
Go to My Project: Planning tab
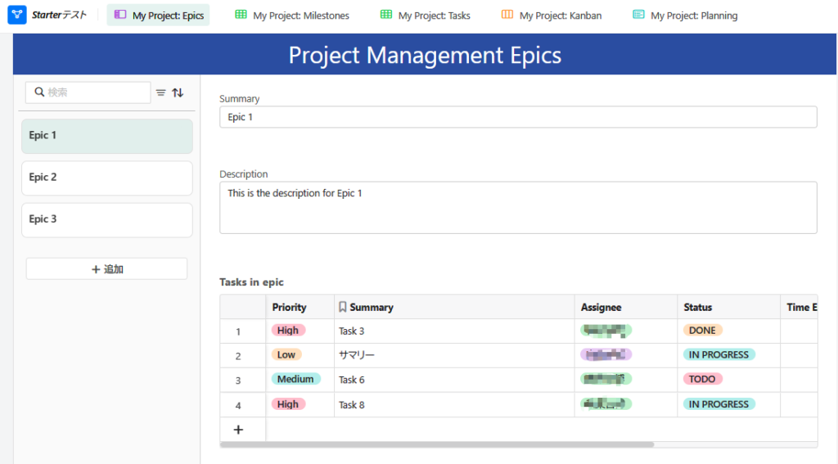pyautogui.click(x=684, y=16)
